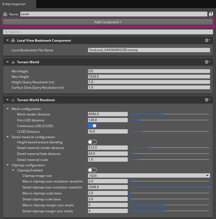Pin the entity inspector using the pin icon

coord(211,14)
